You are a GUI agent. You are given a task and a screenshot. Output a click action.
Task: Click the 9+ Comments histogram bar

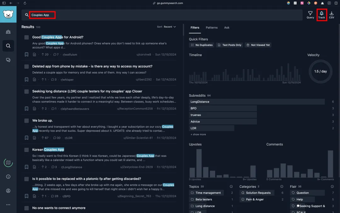tap(330, 164)
